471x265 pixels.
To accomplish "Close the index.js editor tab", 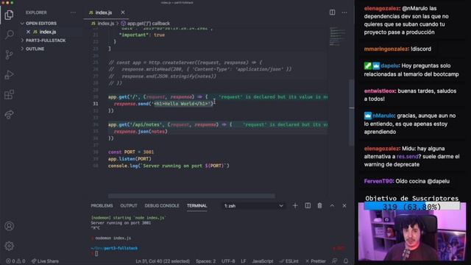I will click(x=123, y=13).
